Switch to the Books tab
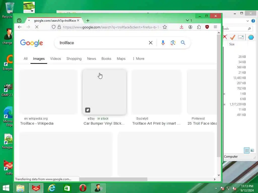 coord(106,59)
